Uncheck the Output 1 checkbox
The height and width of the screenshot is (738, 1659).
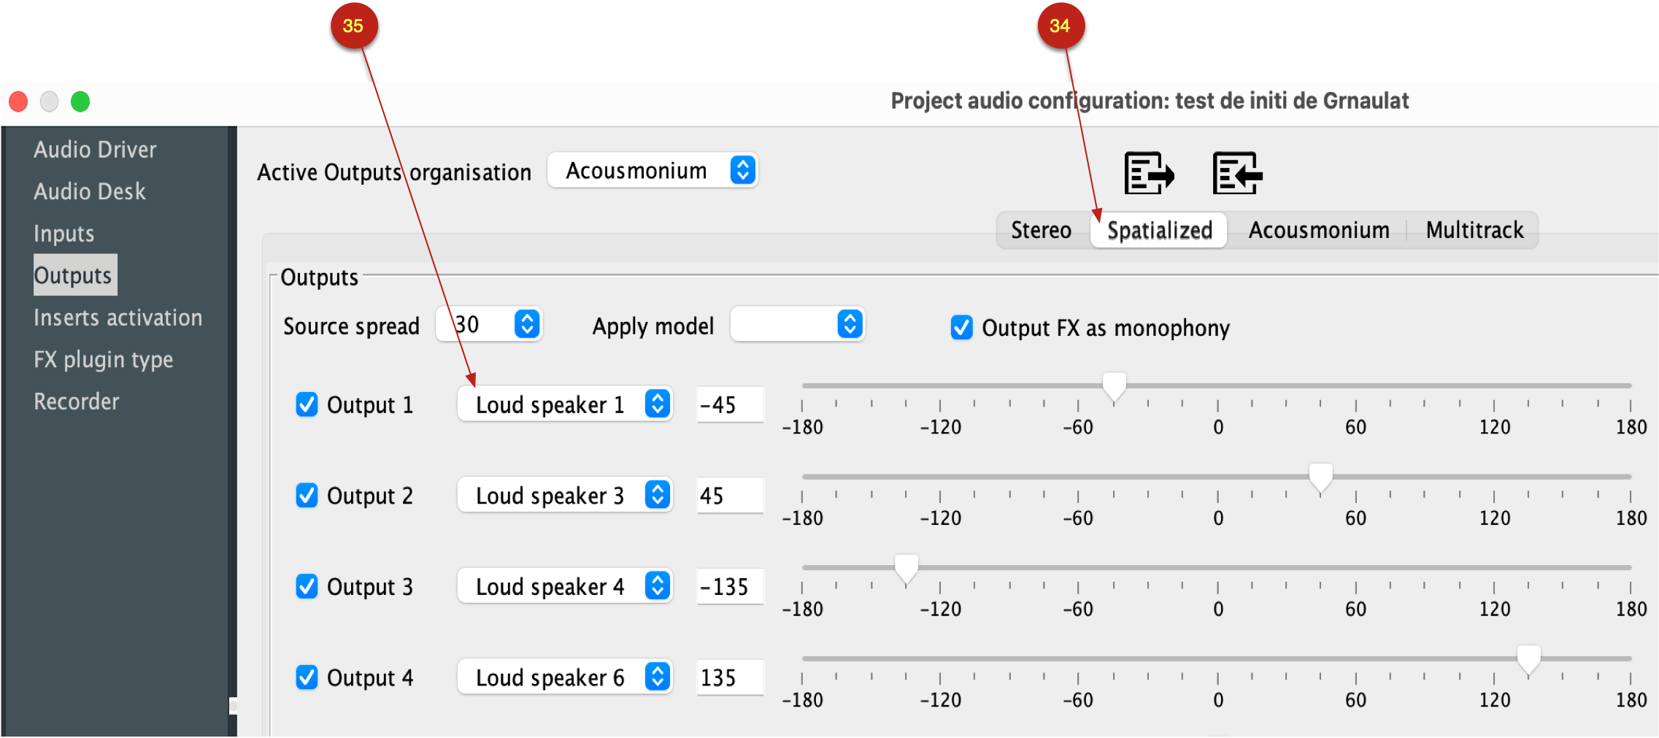[307, 404]
